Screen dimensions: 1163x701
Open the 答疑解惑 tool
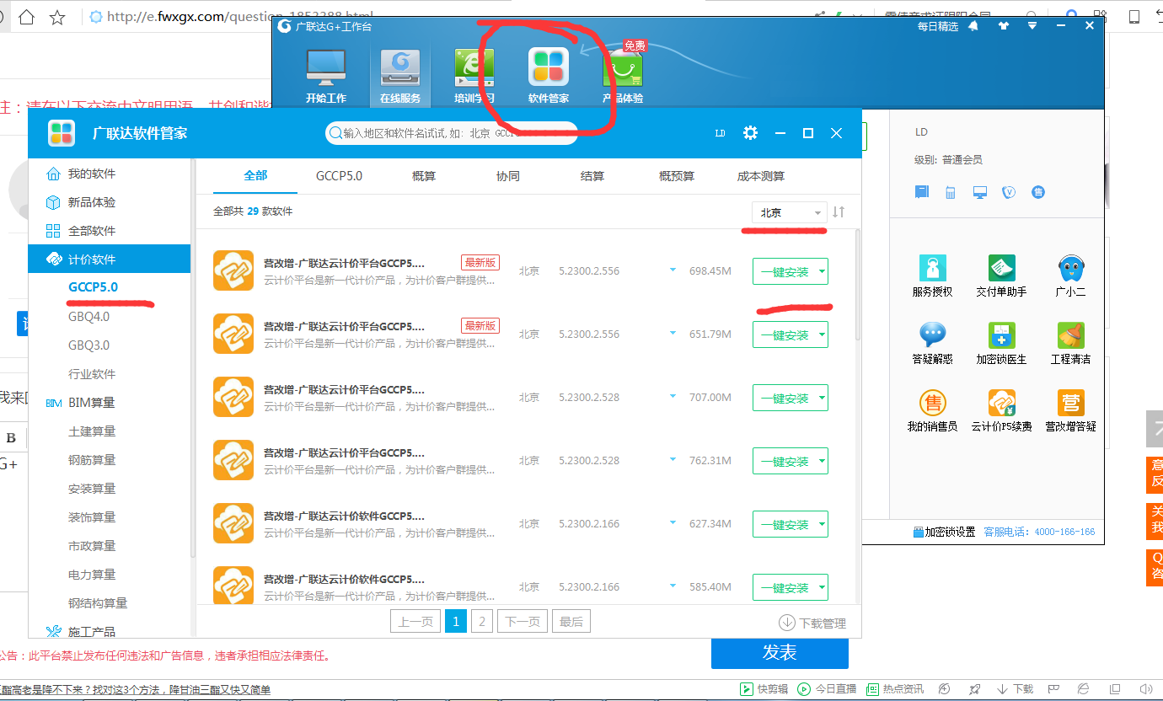(x=932, y=344)
